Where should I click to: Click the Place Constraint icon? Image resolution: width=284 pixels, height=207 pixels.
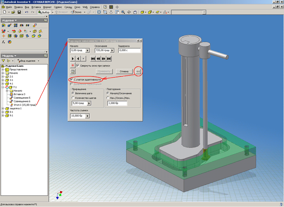(x=35, y=25)
